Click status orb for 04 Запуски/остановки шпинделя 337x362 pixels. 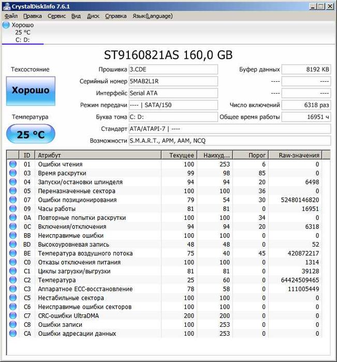(x=13, y=182)
